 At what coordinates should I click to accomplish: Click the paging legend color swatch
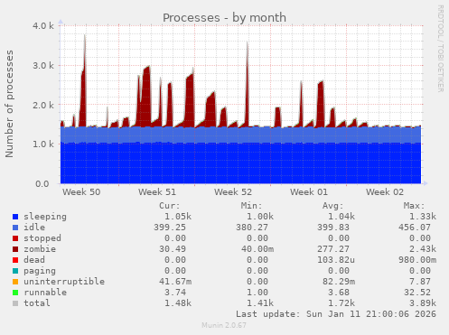(15, 271)
